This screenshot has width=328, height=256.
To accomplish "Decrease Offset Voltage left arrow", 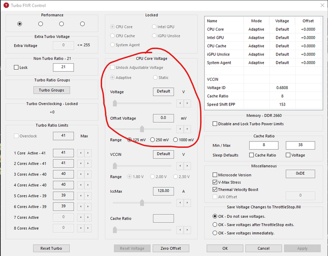I will tap(180, 129).
